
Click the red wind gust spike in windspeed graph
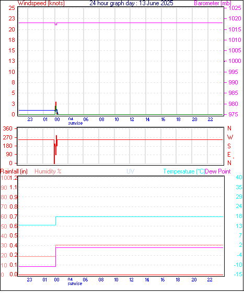pos(56,104)
